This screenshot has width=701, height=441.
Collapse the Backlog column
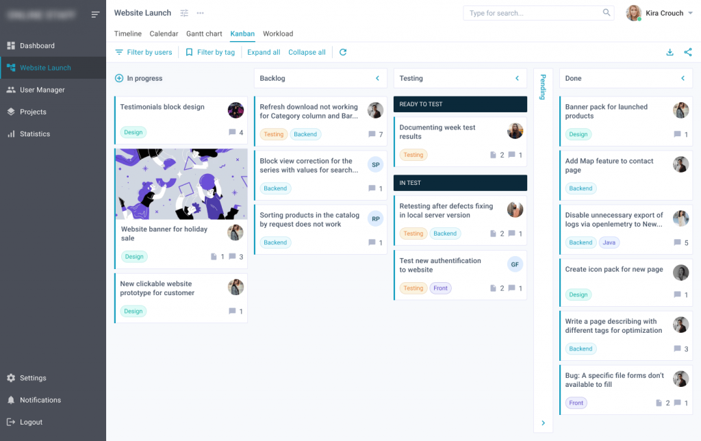click(377, 78)
